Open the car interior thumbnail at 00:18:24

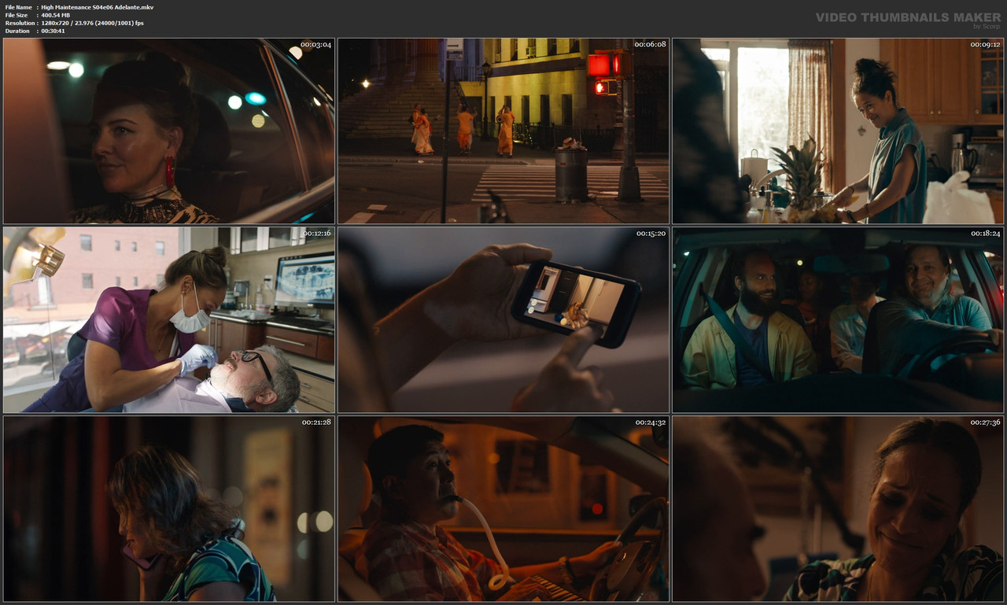pyautogui.click(x=839, y=319)
